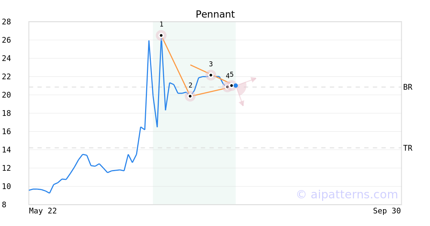
Task: Click the Pennant chart title
Action: coord(215,14)
